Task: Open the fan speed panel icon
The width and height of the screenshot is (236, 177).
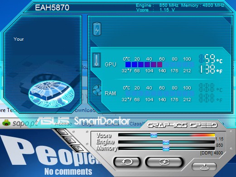Action: pos(97,90)
